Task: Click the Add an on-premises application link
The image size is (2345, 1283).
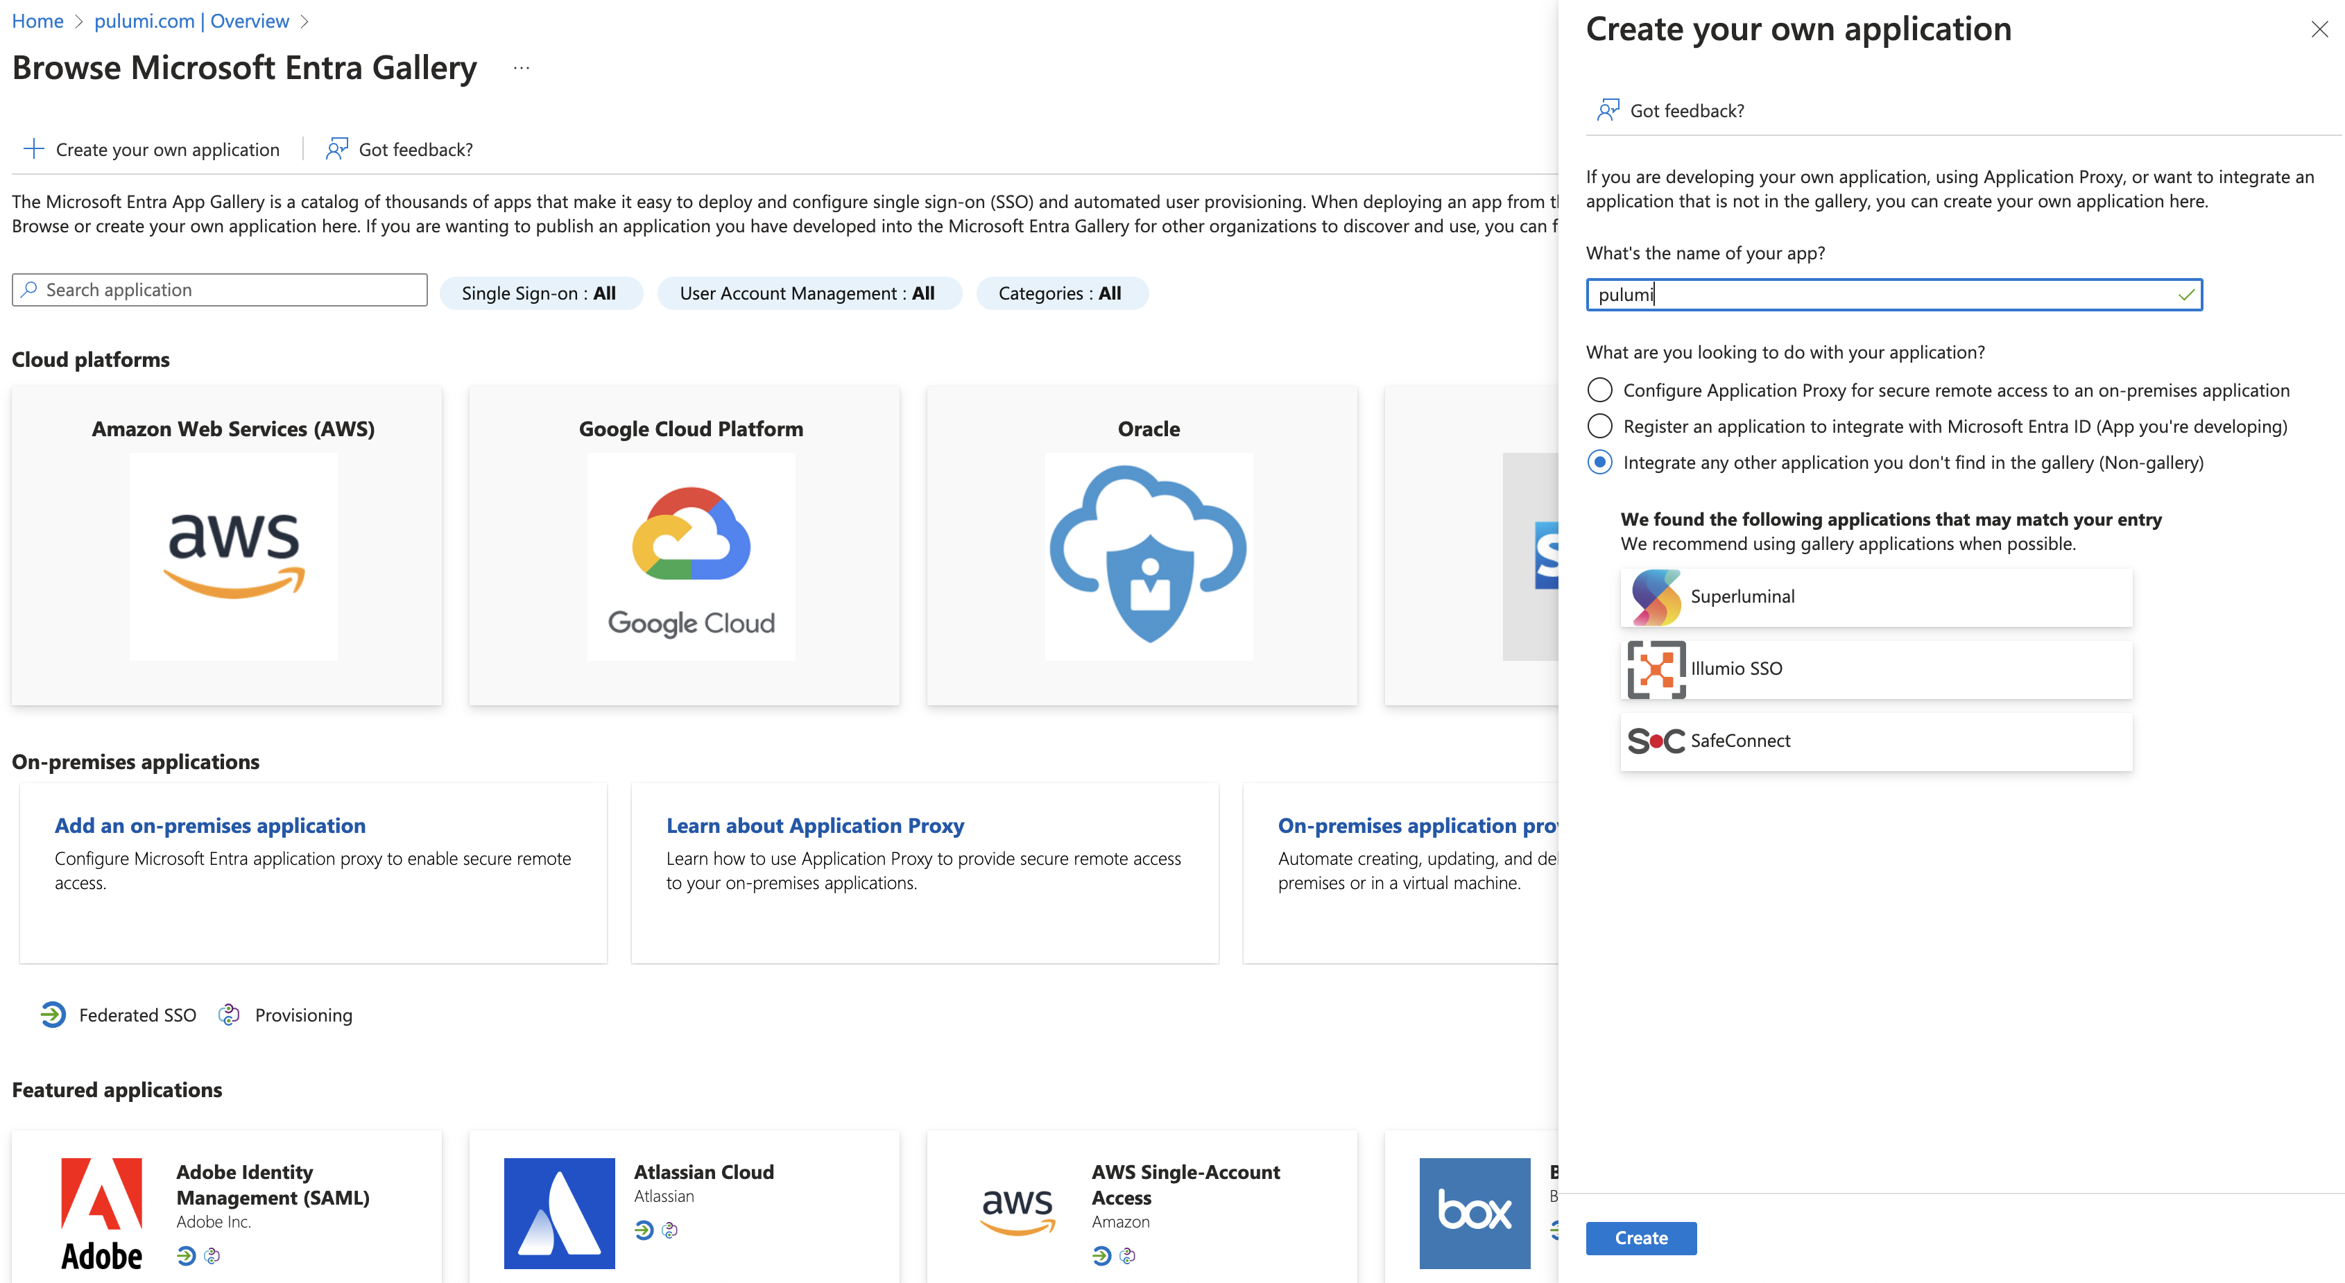Action: pyautogui.click(x=210, y=823)
